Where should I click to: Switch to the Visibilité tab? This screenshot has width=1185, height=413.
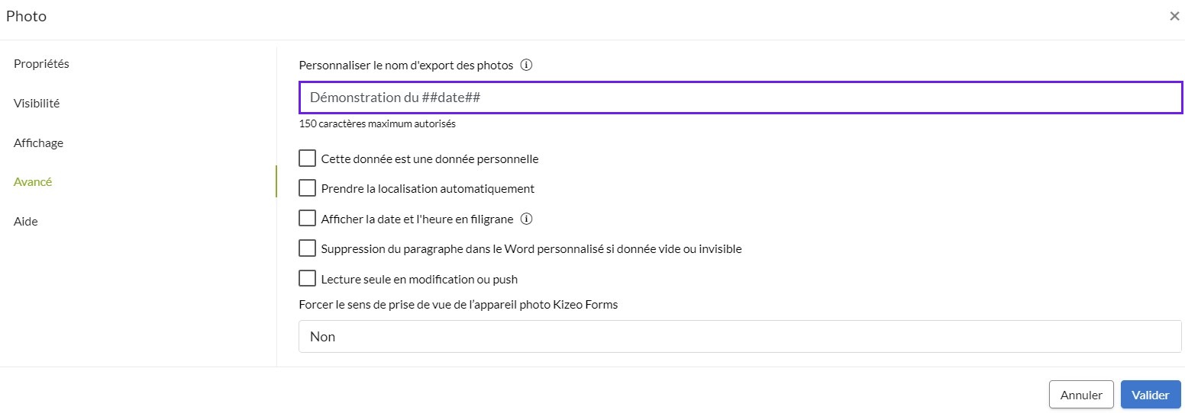pos(37,104)
